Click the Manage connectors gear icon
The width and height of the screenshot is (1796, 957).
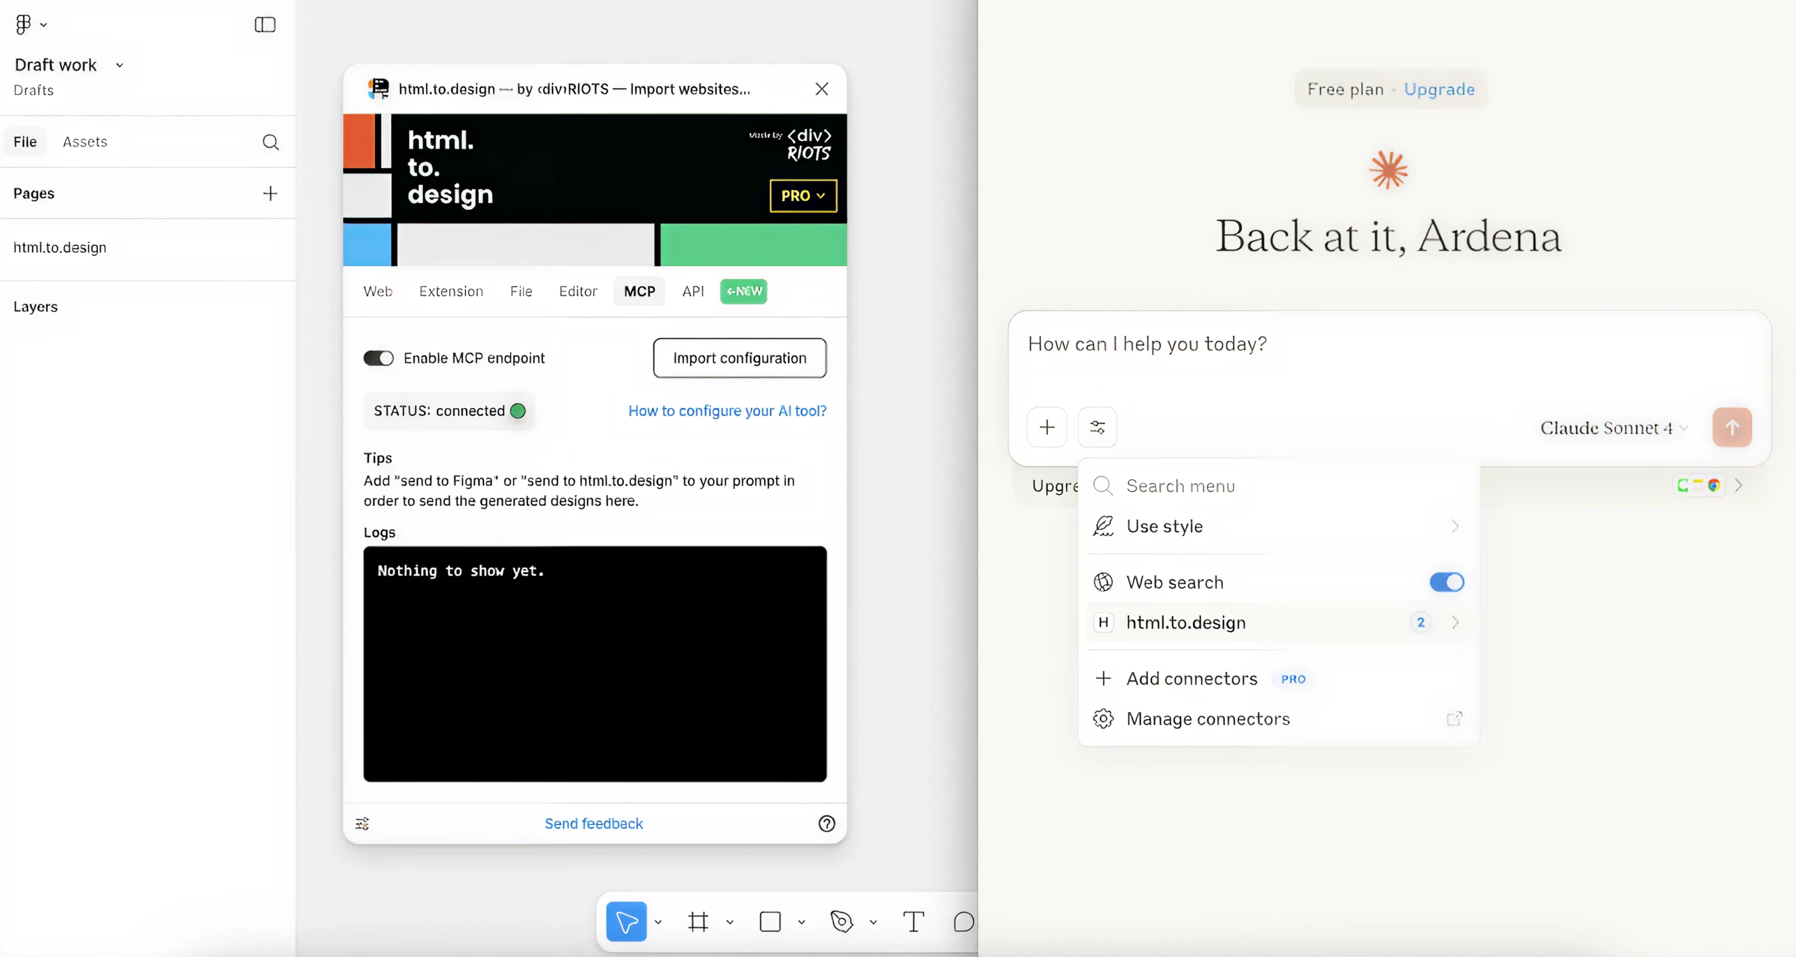tap(1103, 718)
